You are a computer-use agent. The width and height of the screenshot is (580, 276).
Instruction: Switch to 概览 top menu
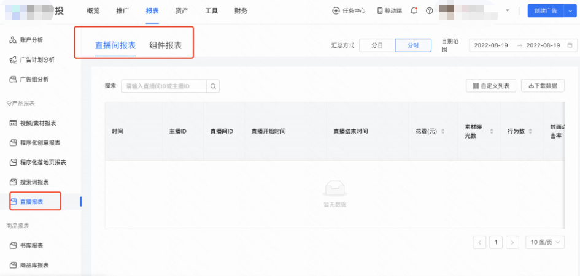[93, 11]
